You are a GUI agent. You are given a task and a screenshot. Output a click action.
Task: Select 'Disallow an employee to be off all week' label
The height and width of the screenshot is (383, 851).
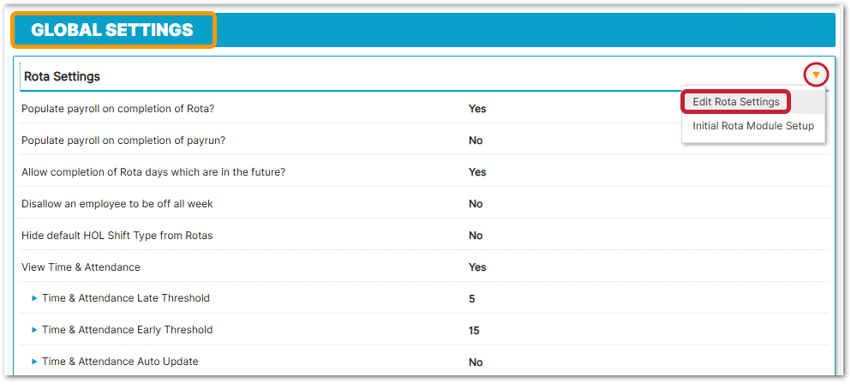point(117,204)
